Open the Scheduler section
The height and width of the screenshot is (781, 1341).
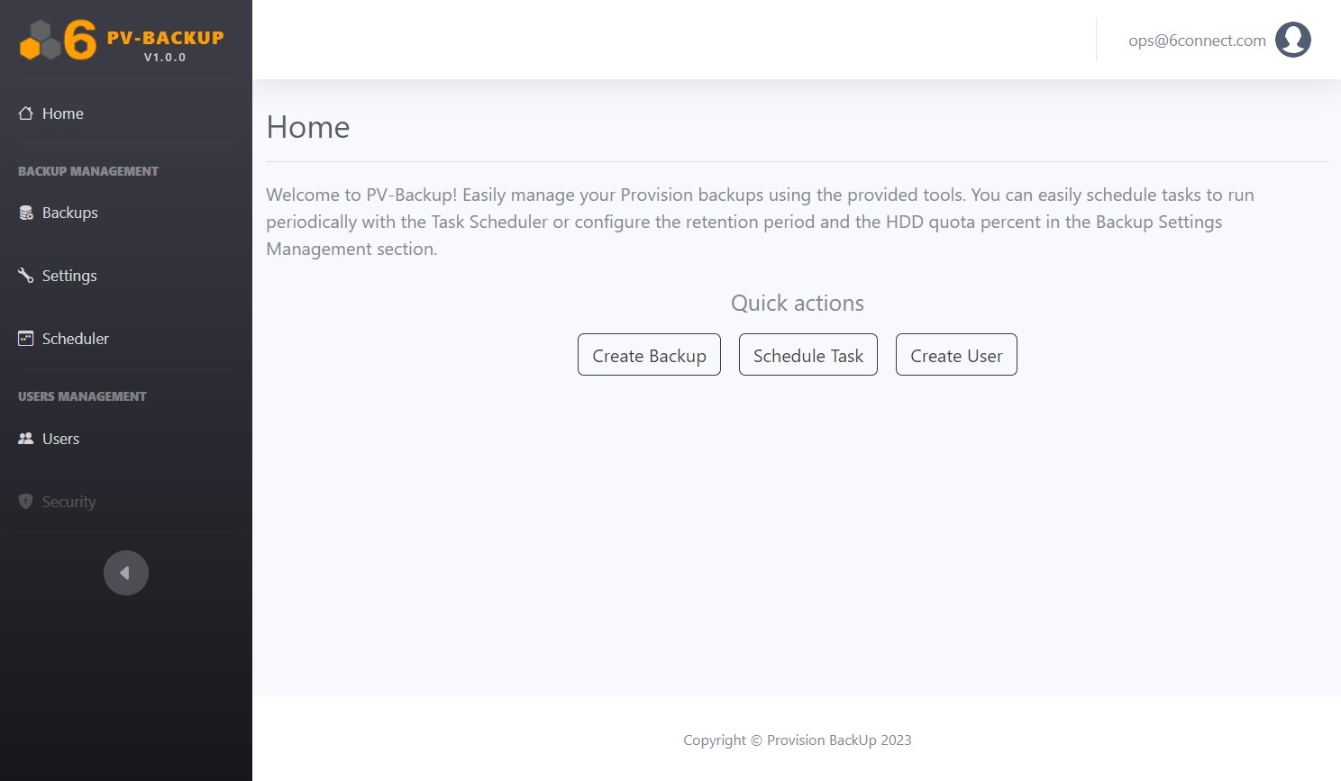tap(75, 339)
